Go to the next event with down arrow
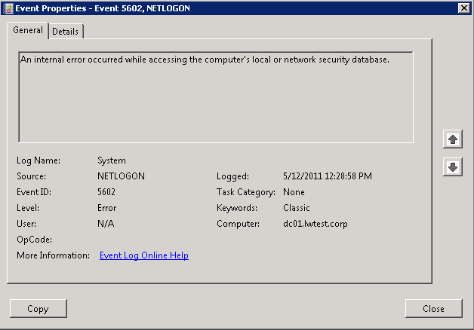The width and height of the screenshot is (474, 330). [x=453, y=167]
